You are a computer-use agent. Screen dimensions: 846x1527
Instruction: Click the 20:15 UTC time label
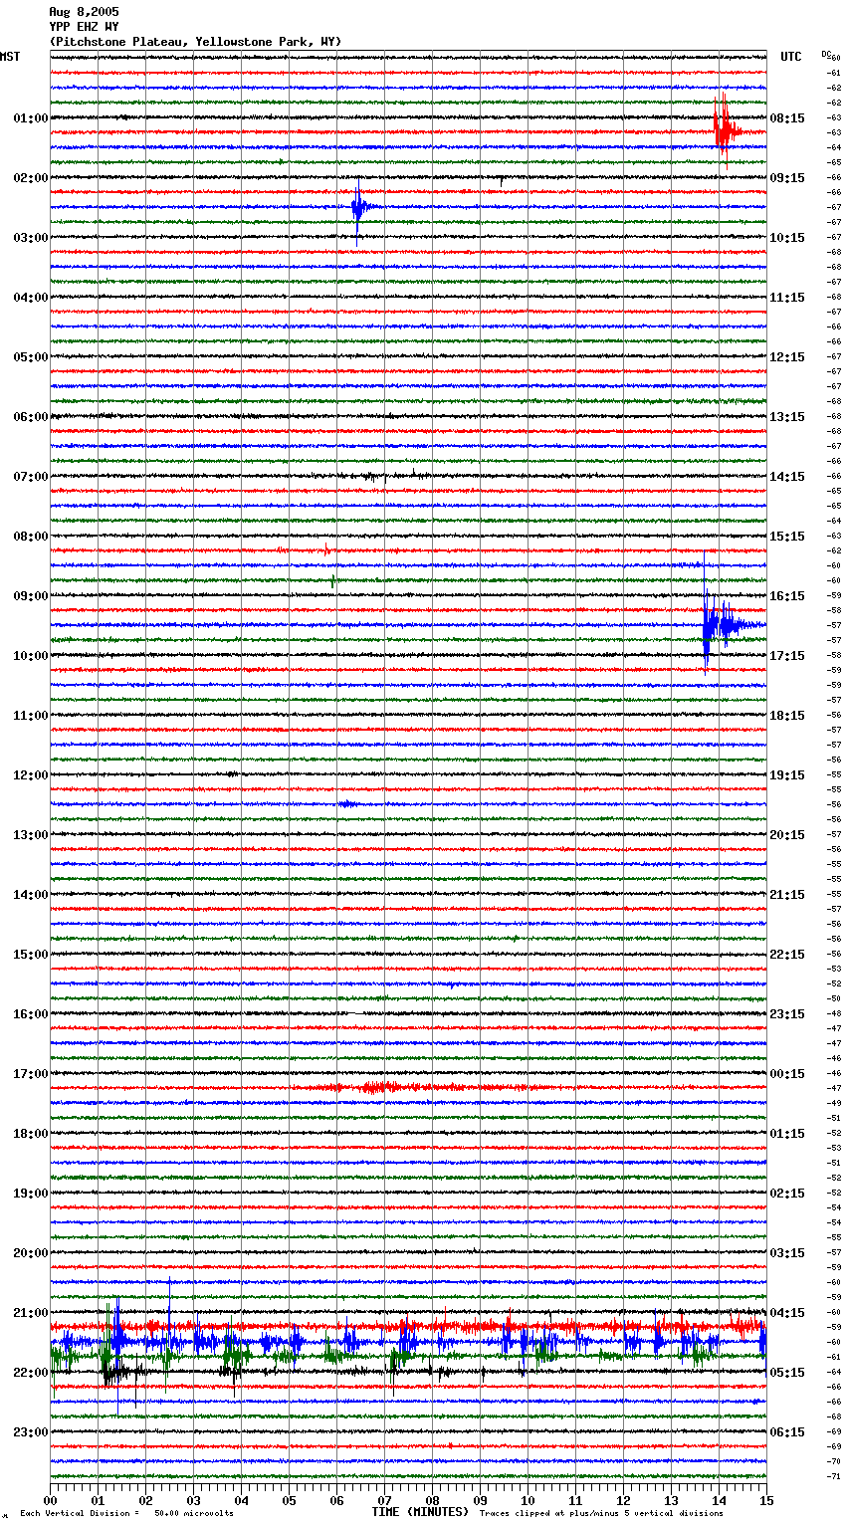[787, 835]
